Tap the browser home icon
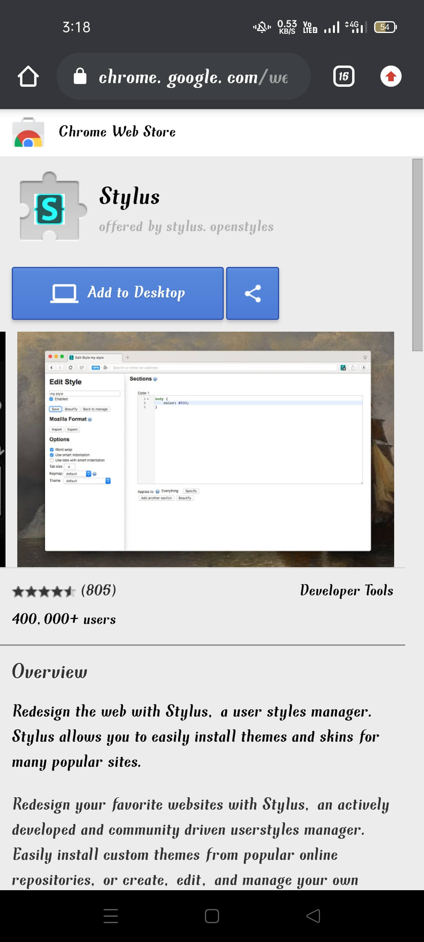424x942 pixels. coord(28,76)
